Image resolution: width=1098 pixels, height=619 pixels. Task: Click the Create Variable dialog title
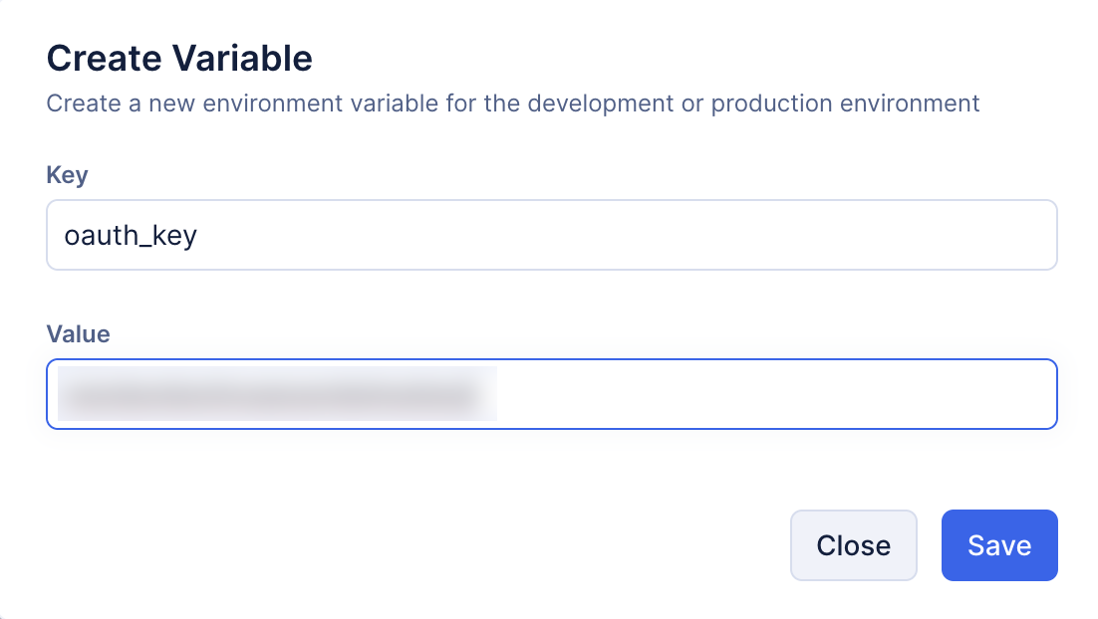pyautogui.click(x=179, y=59)
